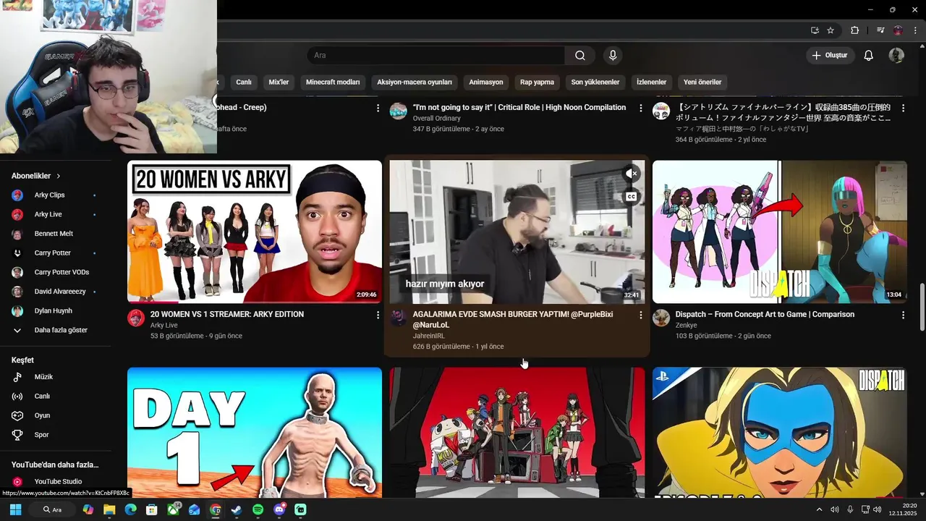Open options for AGALARIMA EVDE SMASH BURGER video
Screen dimensions: 926x521
640,315
